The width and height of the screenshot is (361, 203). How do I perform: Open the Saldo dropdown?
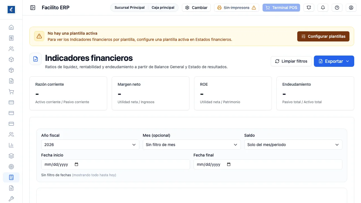(x=293, y=145)
